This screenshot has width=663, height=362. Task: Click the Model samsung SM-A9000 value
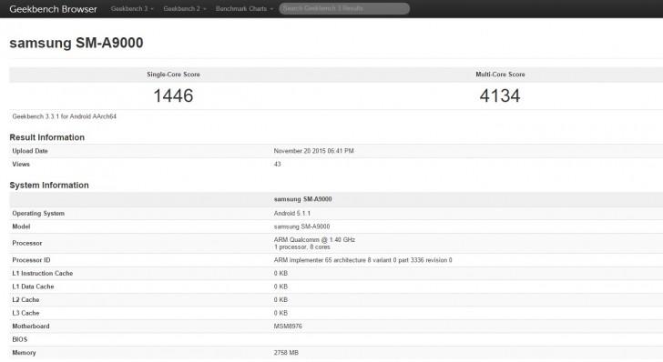click(x=302, y=226)
